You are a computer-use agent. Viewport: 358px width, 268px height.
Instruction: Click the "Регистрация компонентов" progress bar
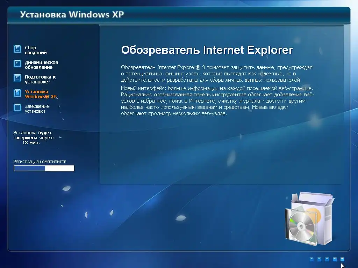[44, 168]
